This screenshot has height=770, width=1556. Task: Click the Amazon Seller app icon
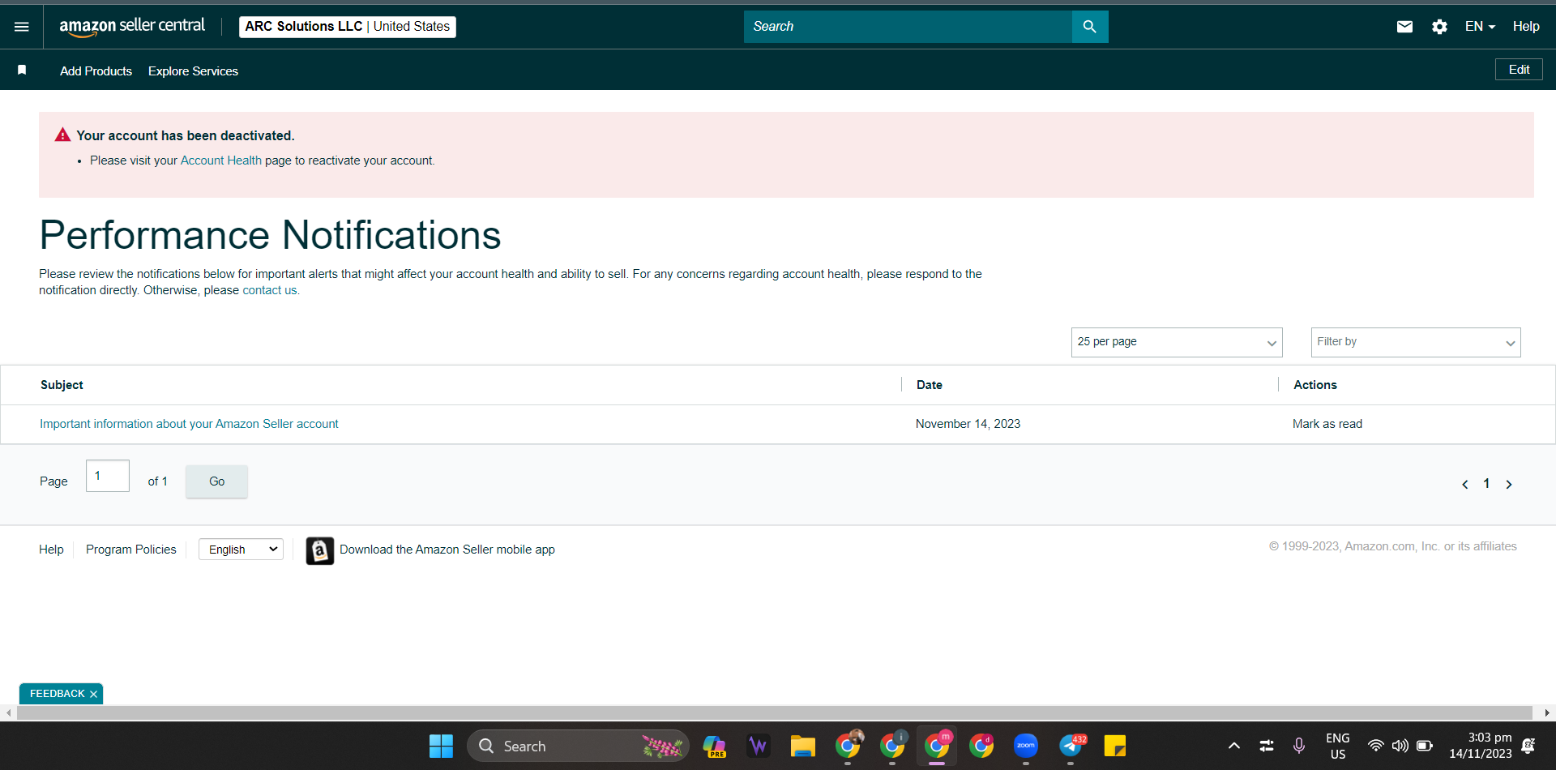320,550
